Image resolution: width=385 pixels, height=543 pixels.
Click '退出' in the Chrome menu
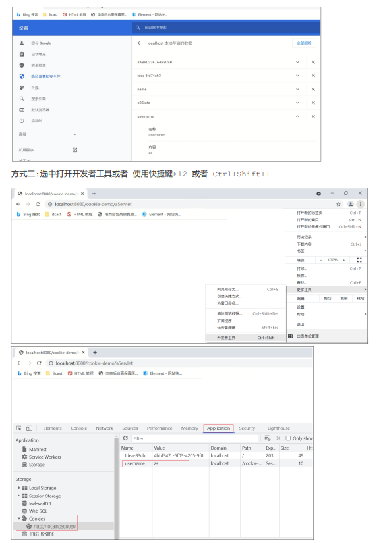tap(301, 324)
